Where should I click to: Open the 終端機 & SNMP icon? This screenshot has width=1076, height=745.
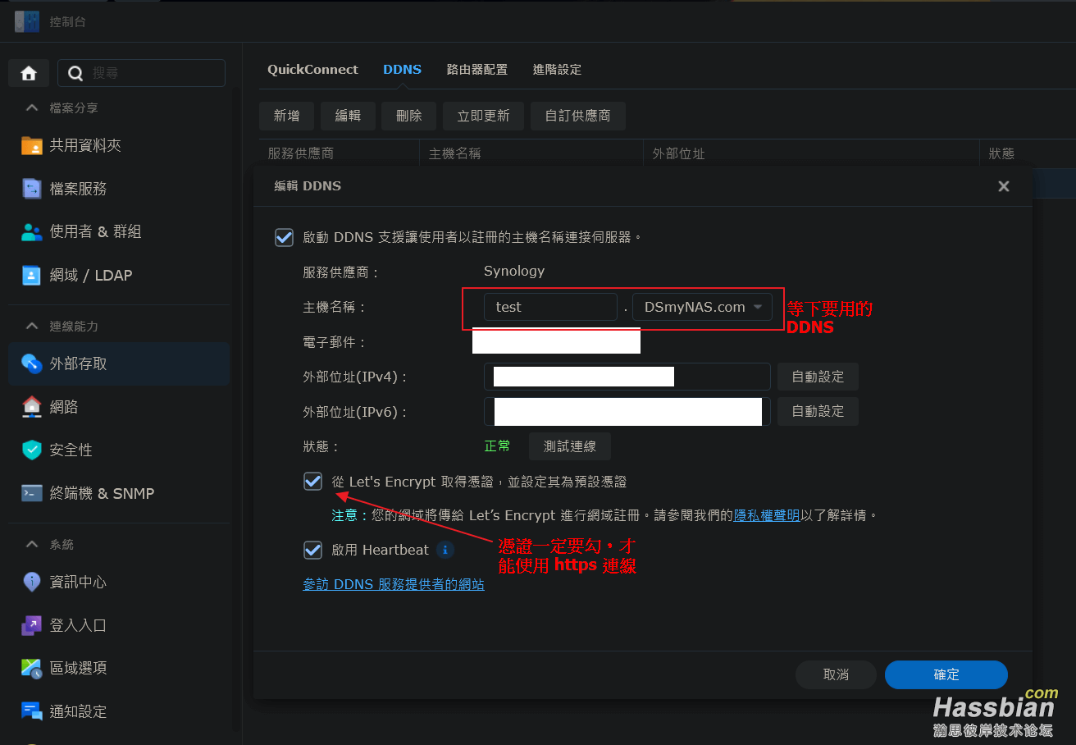31,494
